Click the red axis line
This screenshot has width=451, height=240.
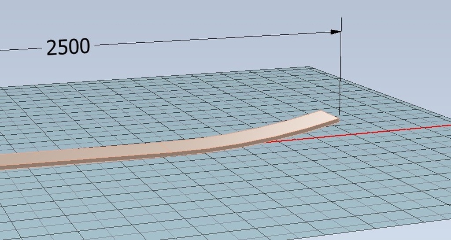point(358,133)
